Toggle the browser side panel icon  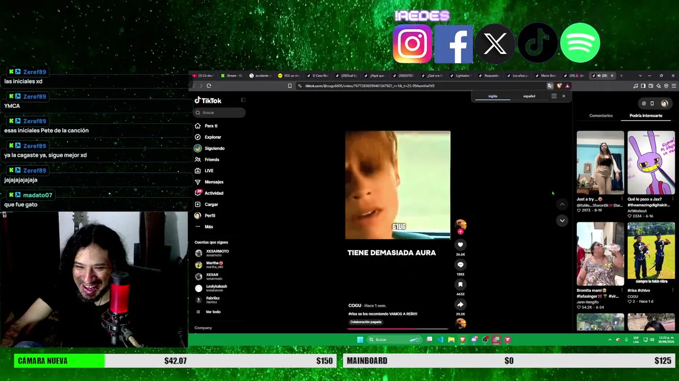(x=643, y=86)
